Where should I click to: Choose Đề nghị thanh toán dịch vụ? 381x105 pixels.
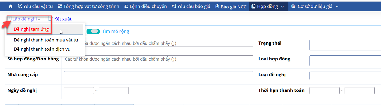pos(42,49)
